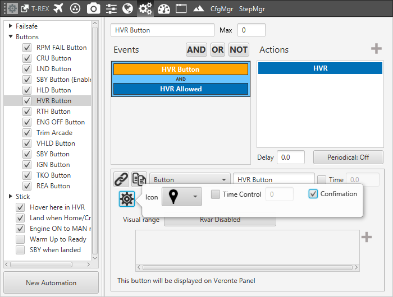
Task: Open the window panel icon
Action: 181,8
